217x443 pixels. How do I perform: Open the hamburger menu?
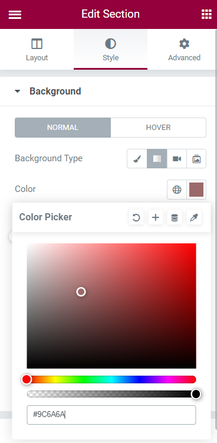[x=15, y=14]
